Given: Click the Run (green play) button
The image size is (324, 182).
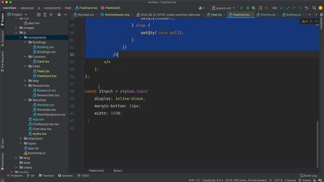Looking at the screenshot, I should click(x=241, y=8).
